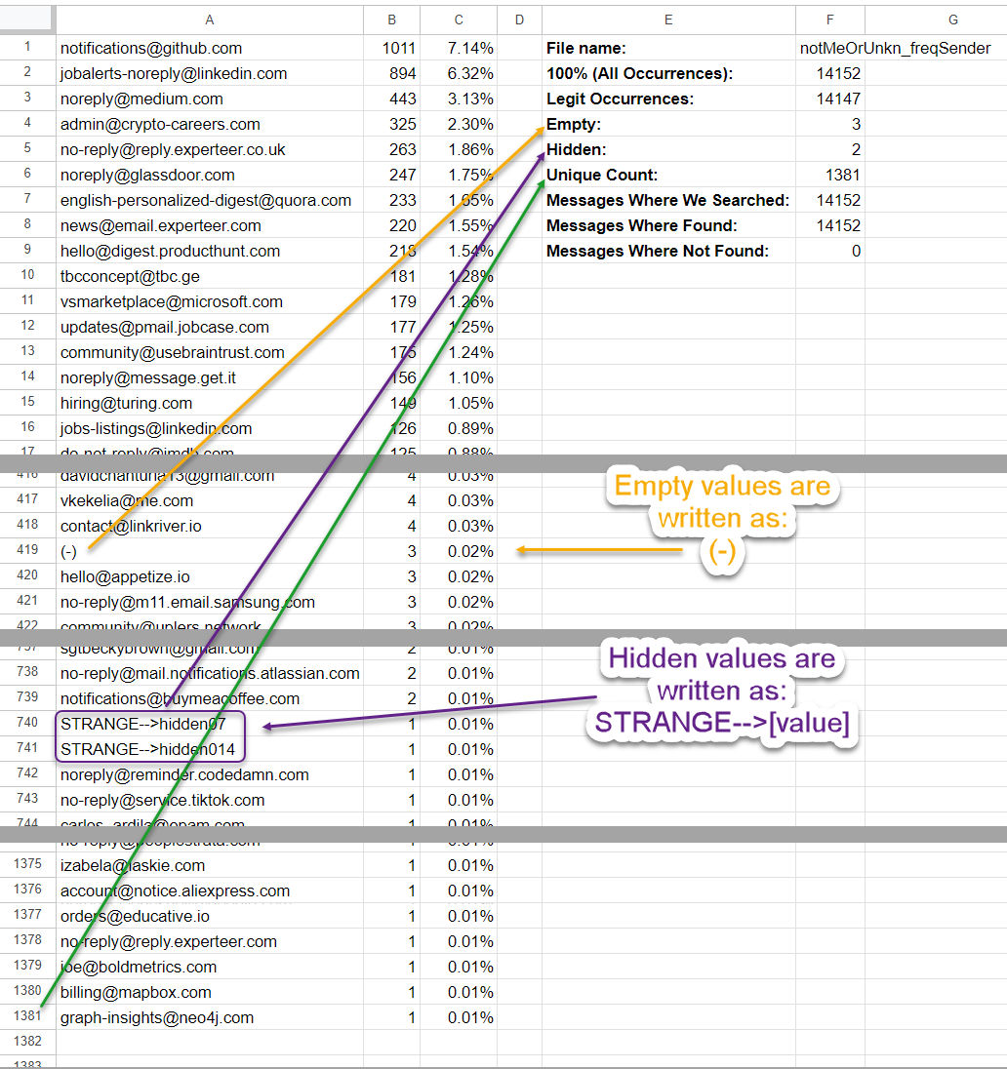The image size is (1007, 1069).
Task: Click Messages Where Found: label
Action: pyautogui.click(x=668, y=225)
